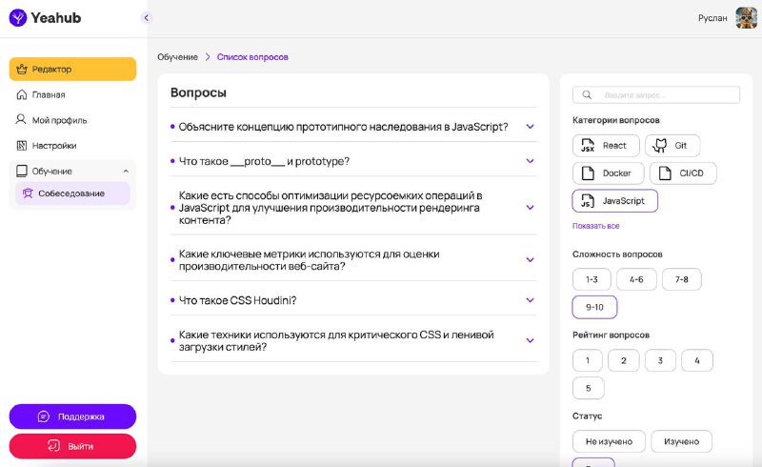Click the crown icon beside Редактор
The width and height of the screenshot is (762, 467).
tap(22, 69)
